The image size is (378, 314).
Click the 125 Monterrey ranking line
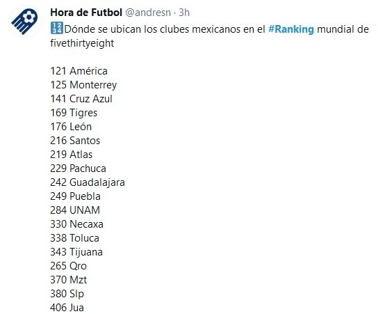click(x=83, y=85)
